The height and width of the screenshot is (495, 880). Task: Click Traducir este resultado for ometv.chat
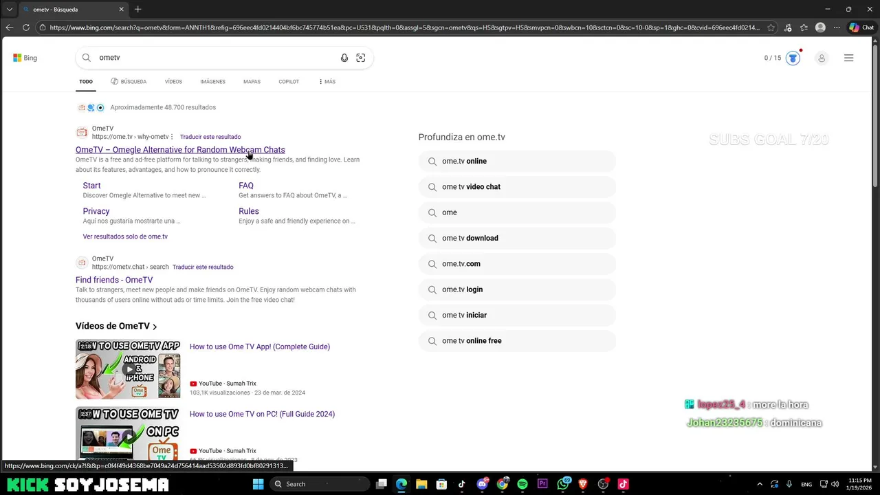coord(203,267)
